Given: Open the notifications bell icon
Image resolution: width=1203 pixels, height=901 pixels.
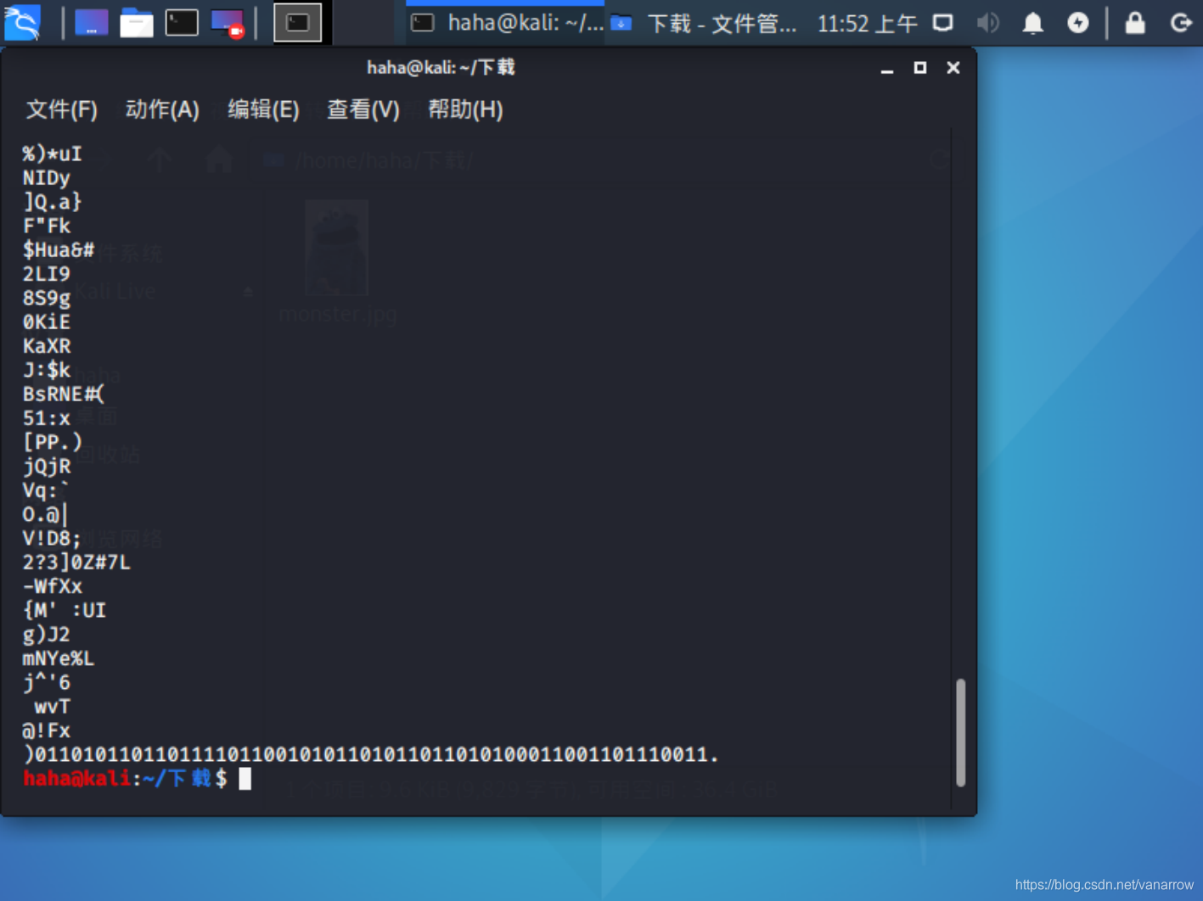Looking at the screenshot, I should click(1032, 23).
